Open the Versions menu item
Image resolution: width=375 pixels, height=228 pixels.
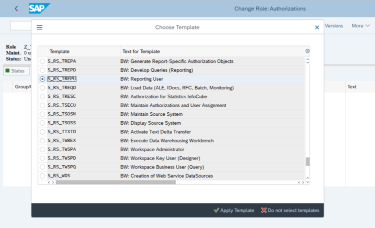[334, 25]
